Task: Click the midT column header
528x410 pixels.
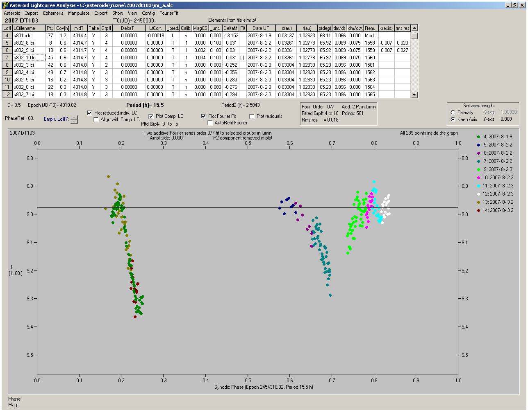Action: pos(80,28)
